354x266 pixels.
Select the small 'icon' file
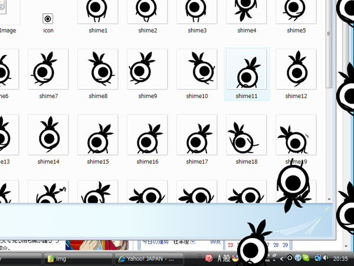[x=48, y=18]
